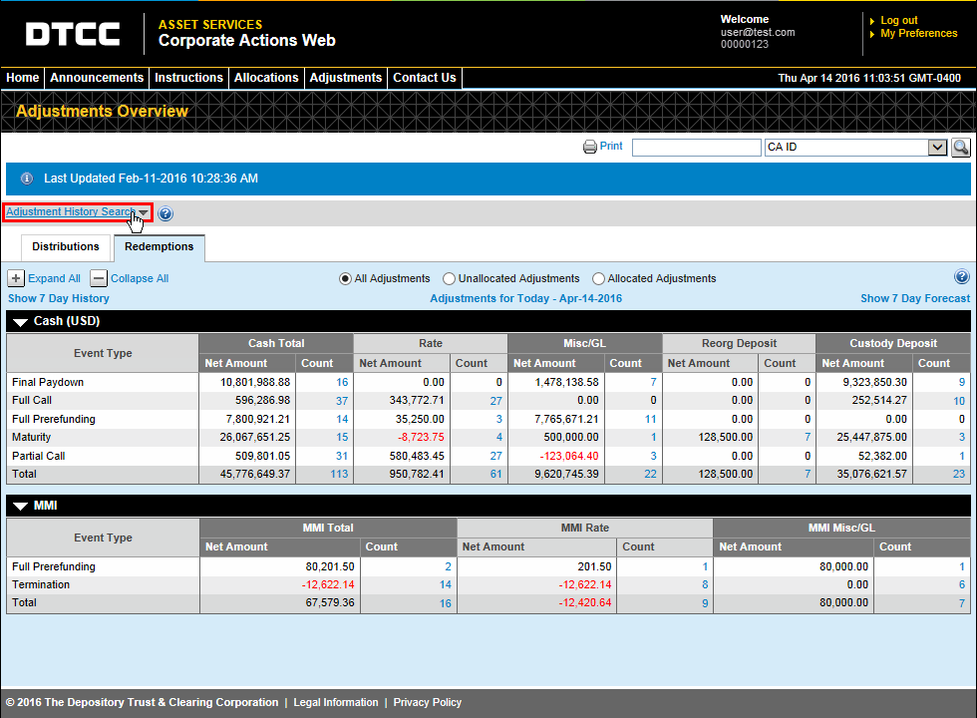Open Custody Deposit total count 23
This screenshot has width=977, height=718.
tap(959, 475)
